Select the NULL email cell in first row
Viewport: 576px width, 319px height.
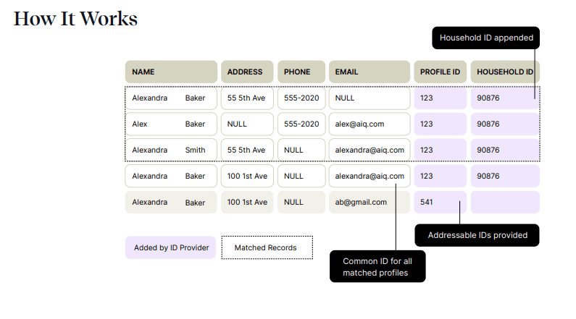pos(370,98)
